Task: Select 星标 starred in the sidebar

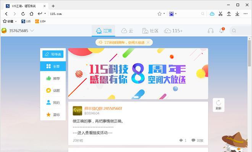Action: click(53, 114)
